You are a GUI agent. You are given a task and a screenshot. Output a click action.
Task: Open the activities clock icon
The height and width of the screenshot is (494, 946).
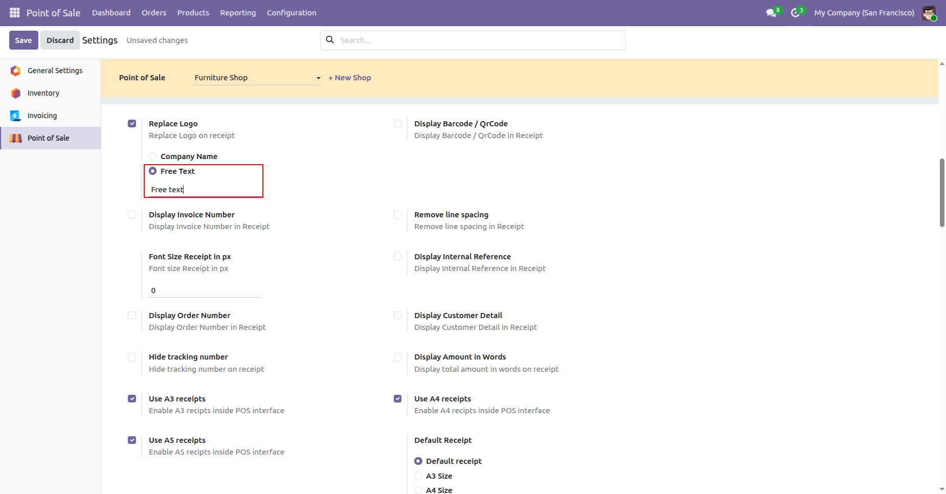(795, 13)
